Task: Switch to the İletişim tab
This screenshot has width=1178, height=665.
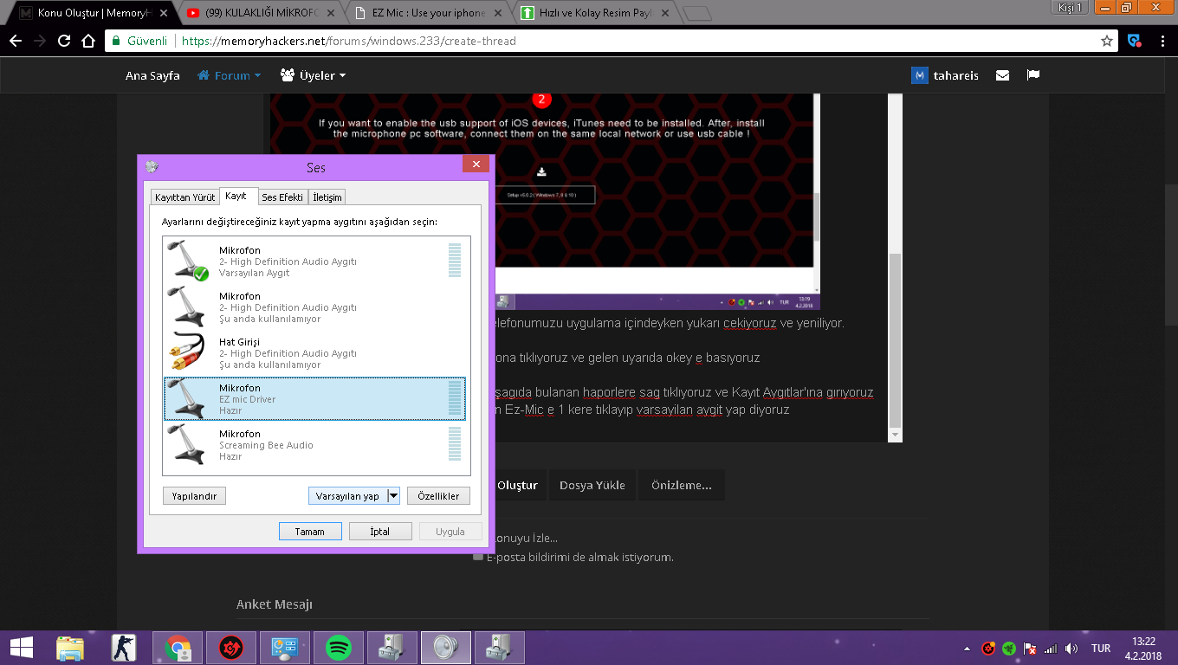Action: [327, 197]
